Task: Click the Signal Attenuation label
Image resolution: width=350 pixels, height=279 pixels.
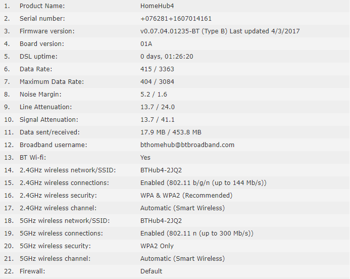Action: (48, 120)
